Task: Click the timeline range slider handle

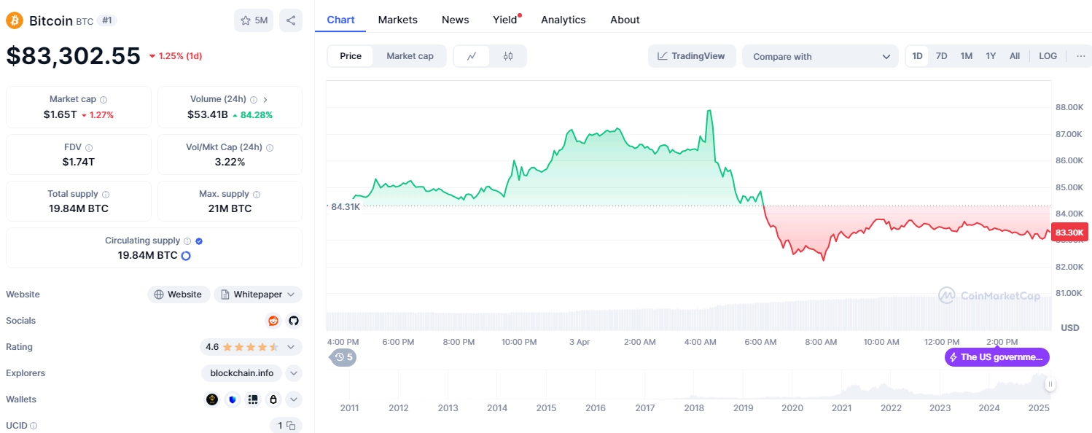Action: point(1050,384)
